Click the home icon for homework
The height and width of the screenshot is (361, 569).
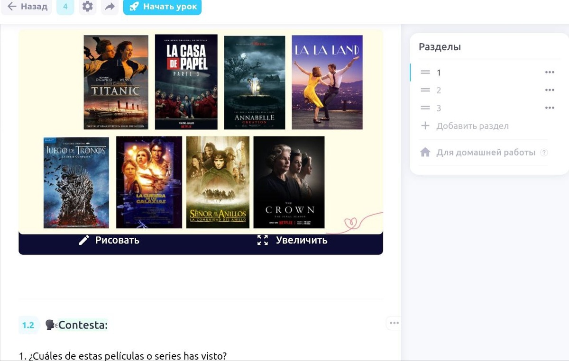[x=425, y=152]
